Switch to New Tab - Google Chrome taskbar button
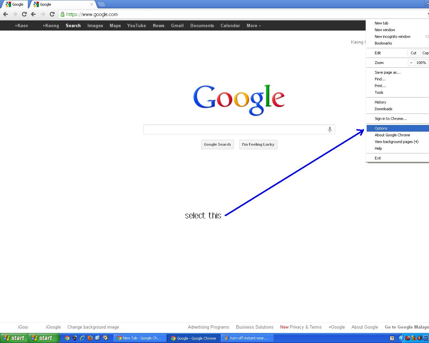Image resolution: width=429 pixels, height=343 pixels. [140, 338]
